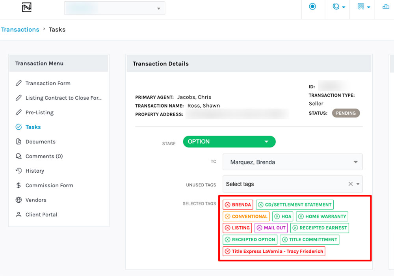This screenshot has height=276, width=394.
Task: Click the N logo icon
Action: [27, 7]
